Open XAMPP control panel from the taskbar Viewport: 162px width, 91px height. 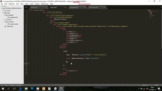coord(44,89)
